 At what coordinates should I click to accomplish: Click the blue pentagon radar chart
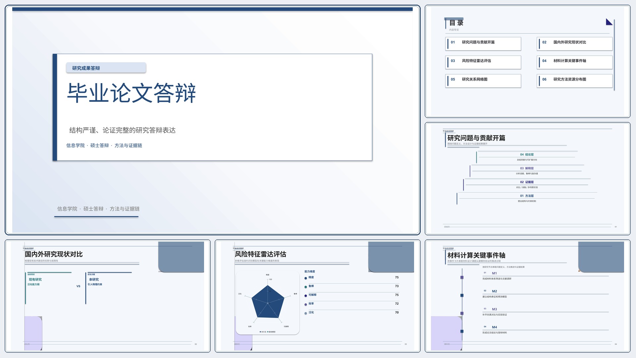(268, 302)
